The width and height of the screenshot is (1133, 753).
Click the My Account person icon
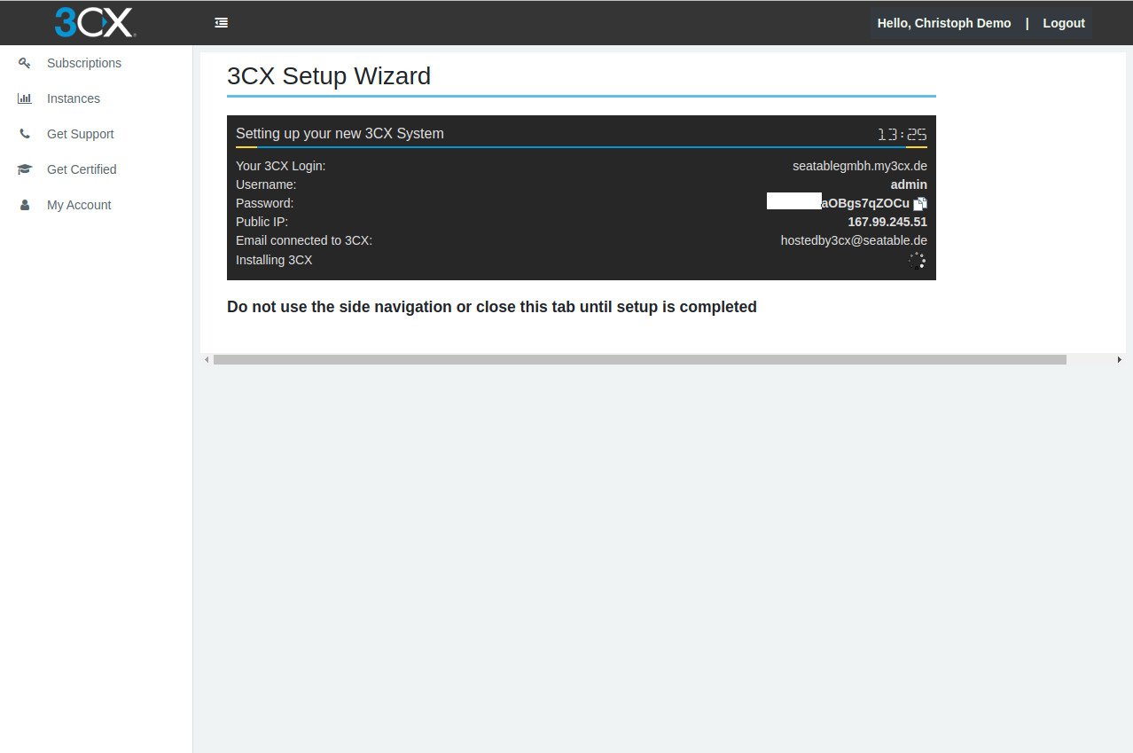tap(25, 205)
